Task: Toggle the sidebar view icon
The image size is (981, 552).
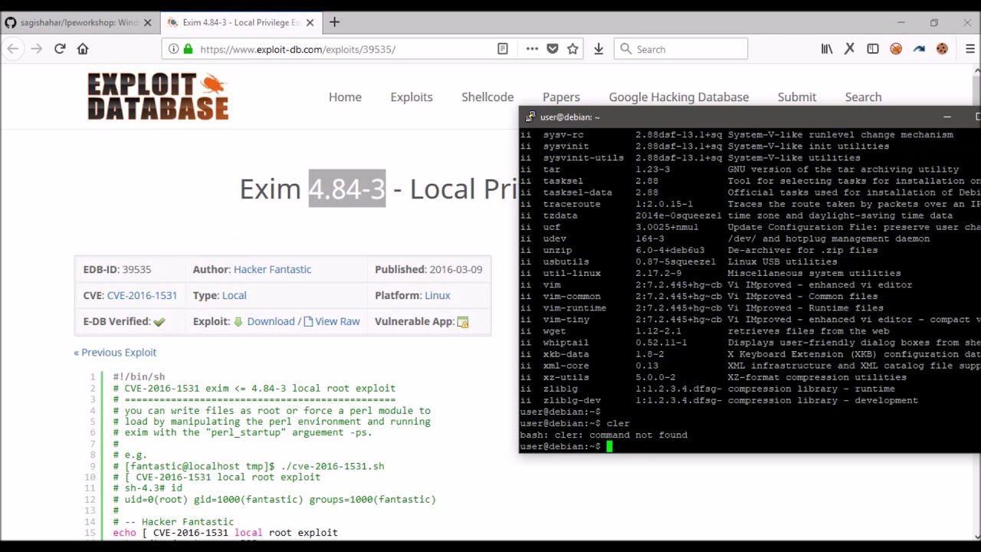Action: pos(873,49)
